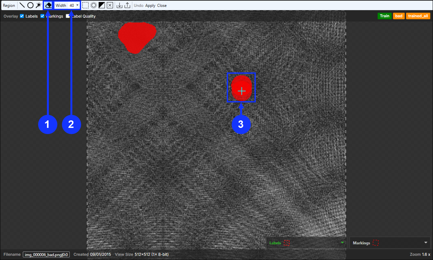Click Apply in the region toolbar
This screenshot has width=433, height=260.
[150, 6]
